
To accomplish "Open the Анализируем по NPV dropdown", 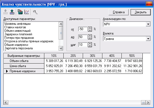I will click(148, 24).
